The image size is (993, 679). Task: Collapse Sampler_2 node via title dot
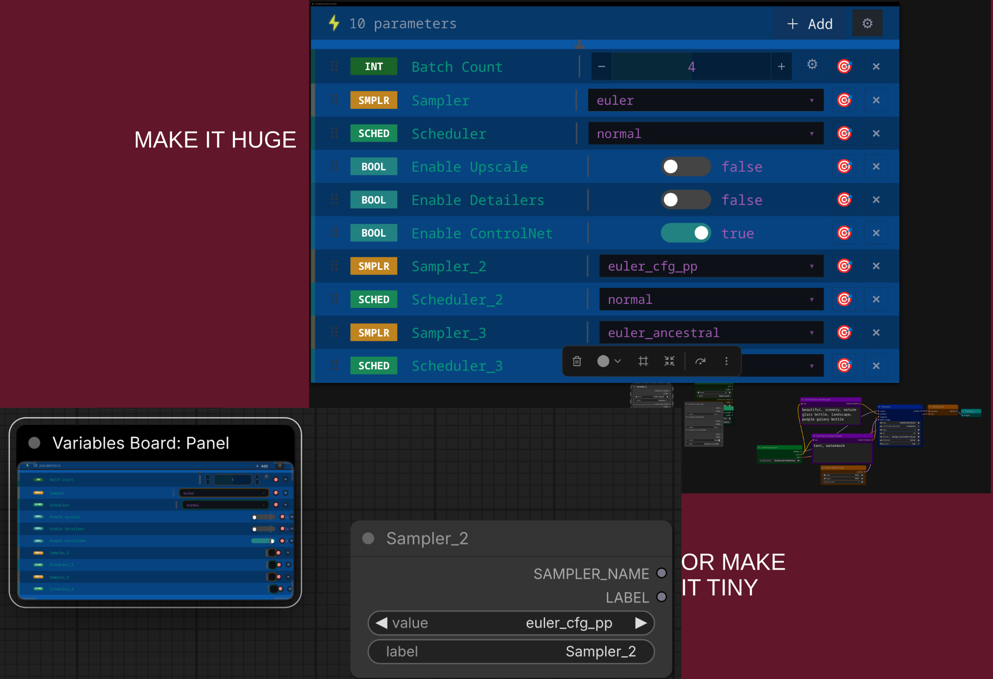[368, 538]
